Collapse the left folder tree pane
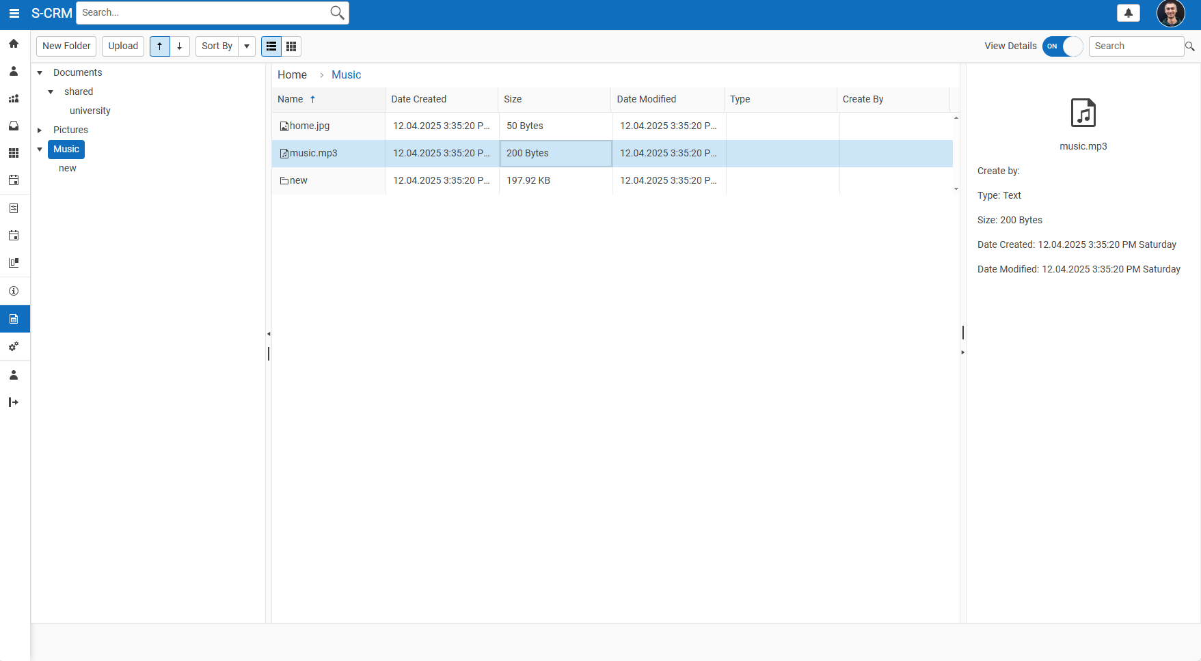This screenshot has width=1201, height=661. point(269,334)
